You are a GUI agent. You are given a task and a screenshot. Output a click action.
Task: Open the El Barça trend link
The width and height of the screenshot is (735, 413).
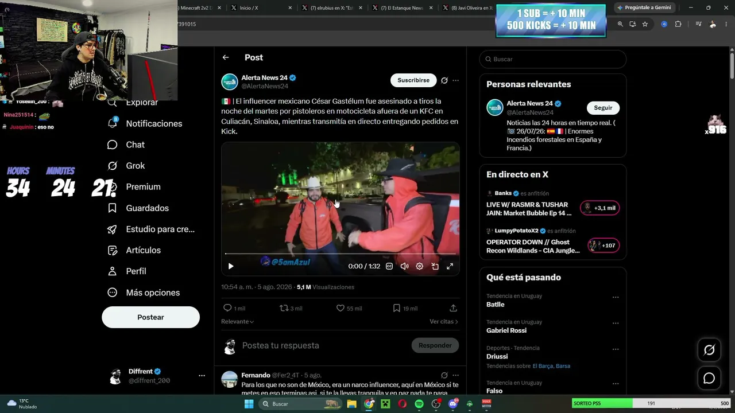coord(543,366)
